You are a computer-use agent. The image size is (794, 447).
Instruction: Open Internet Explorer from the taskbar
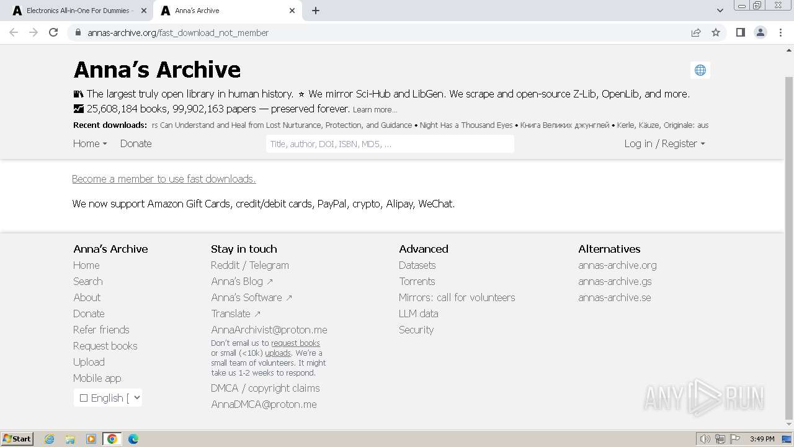(49, 439)
